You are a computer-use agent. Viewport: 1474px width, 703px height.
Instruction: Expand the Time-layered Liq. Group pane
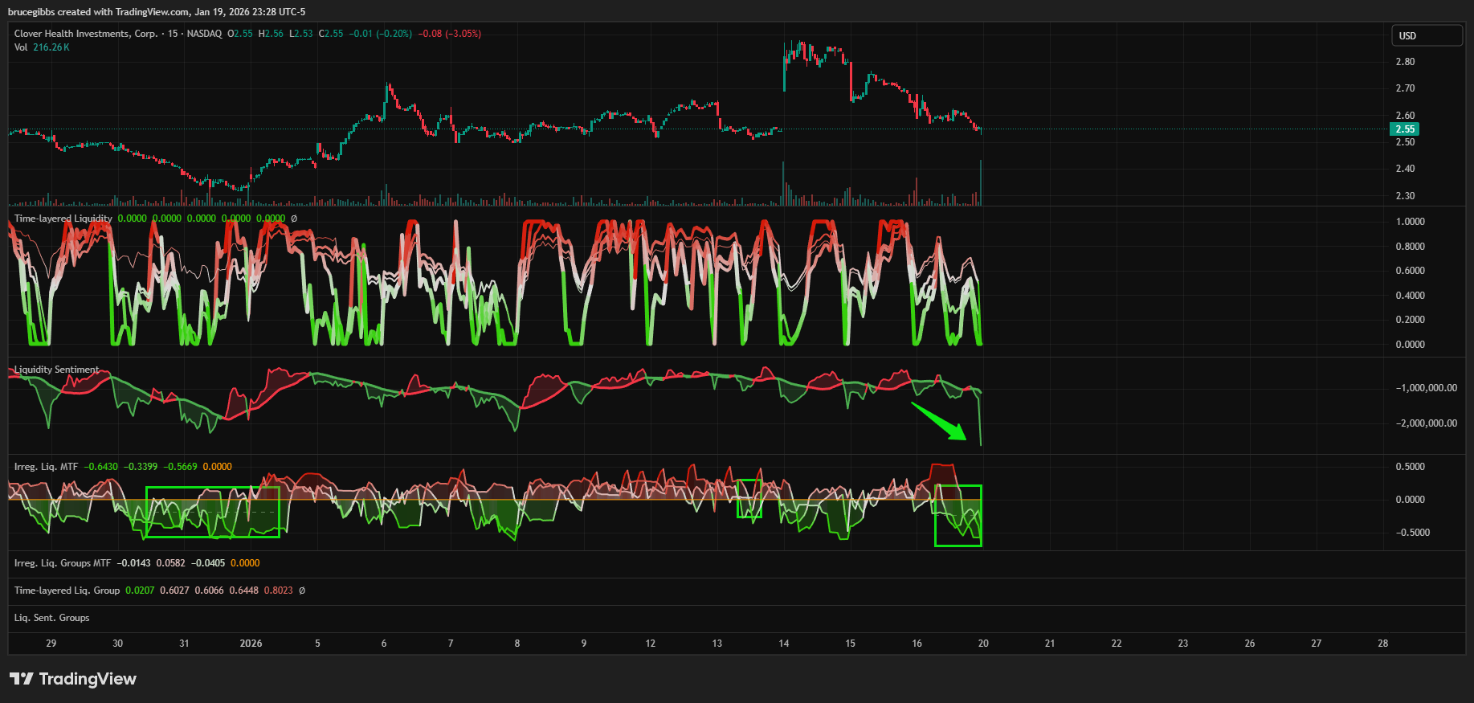67,591
